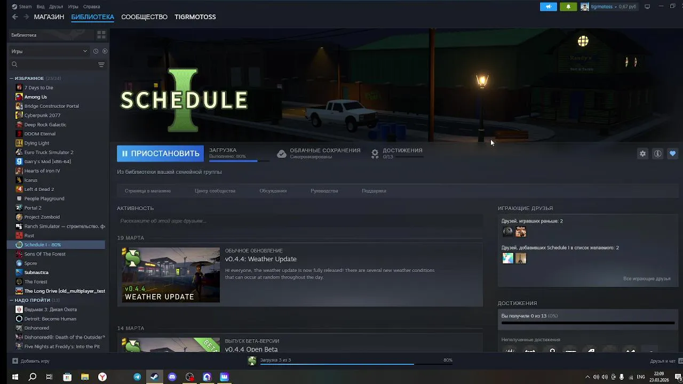This screenshot has width=683, height=384.
Task: Click achievements progress bar 0 of 13
Action: point(588,323)
